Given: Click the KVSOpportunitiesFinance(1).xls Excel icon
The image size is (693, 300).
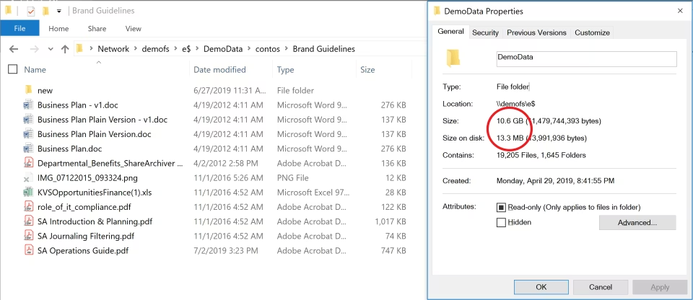Looking at the screenshot, I should [28, 192].
